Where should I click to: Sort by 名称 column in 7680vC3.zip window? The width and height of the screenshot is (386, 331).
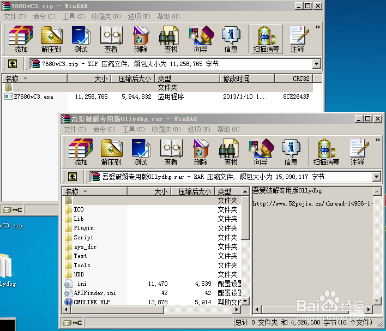34,79
